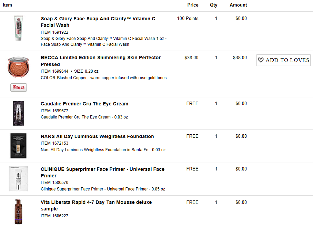Viewport: 313px width, 228px height.
Task: Click the Amount column header
Action: [238, 5]
